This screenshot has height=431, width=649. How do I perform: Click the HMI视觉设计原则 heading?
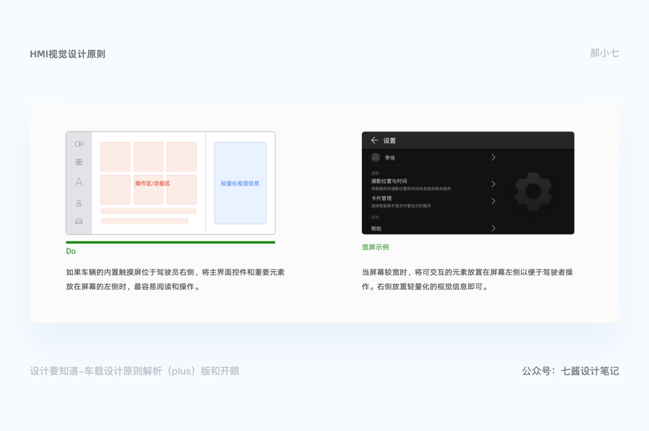(67, 54)
